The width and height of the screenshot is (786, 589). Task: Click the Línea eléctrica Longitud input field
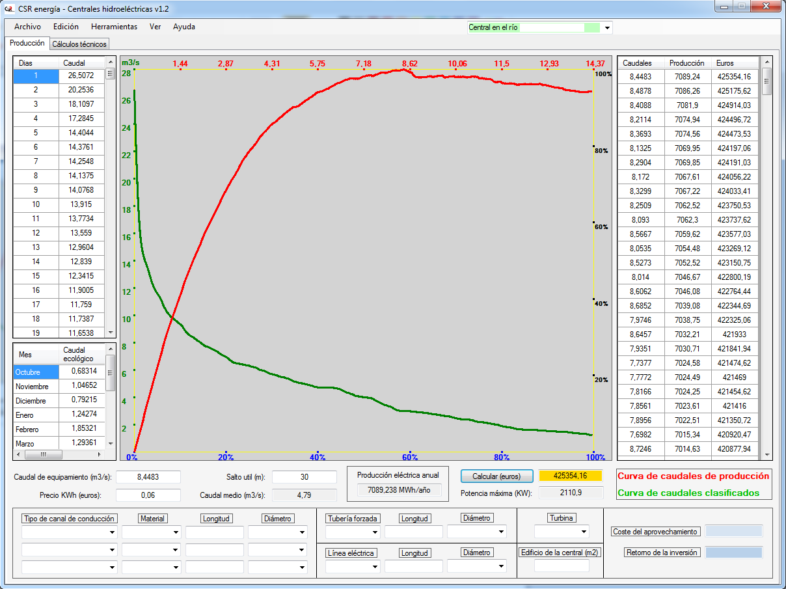(x=414, y=566)
